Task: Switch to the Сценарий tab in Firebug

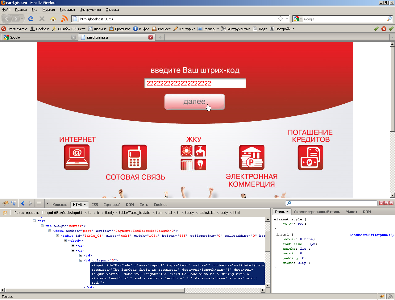Action: click(x=112, y=205)
